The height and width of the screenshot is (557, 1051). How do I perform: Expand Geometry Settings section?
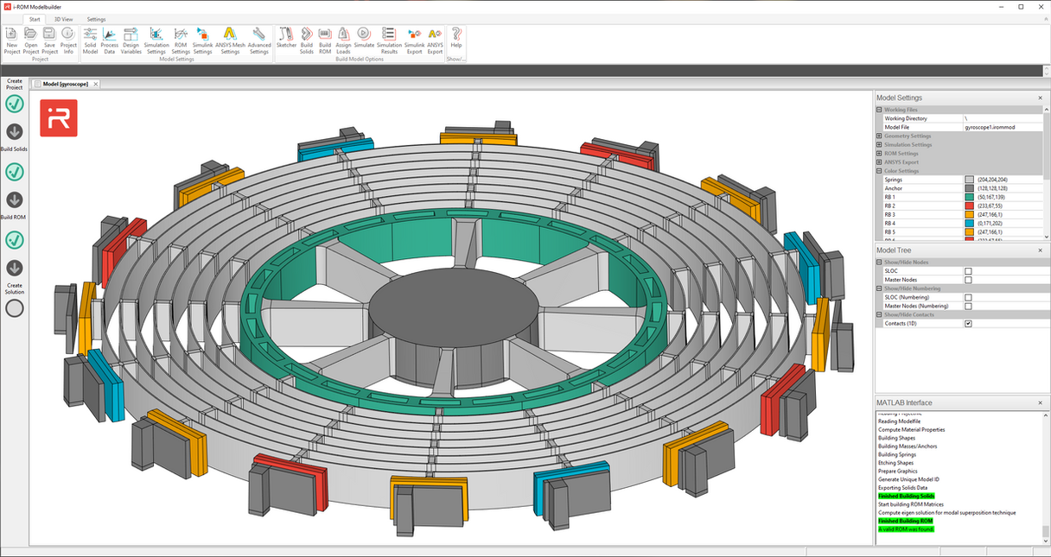879,136
